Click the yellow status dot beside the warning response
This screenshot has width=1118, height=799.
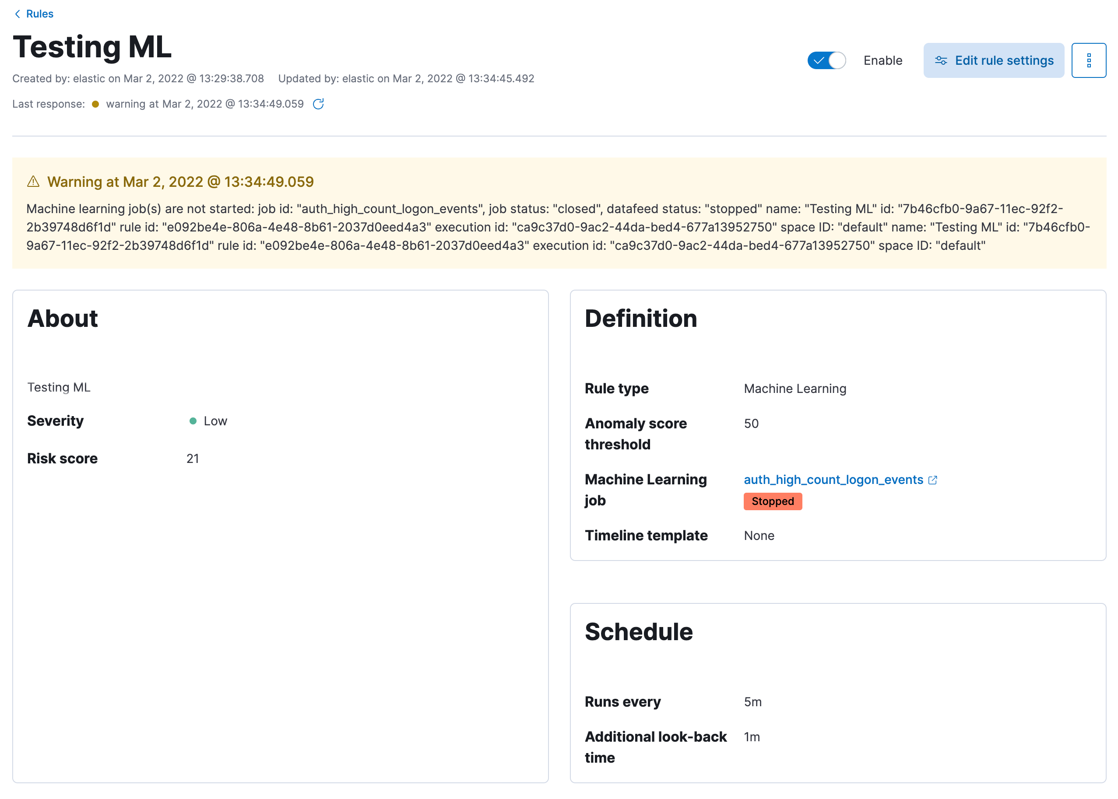pyautogui.click(x=95, y=104)
